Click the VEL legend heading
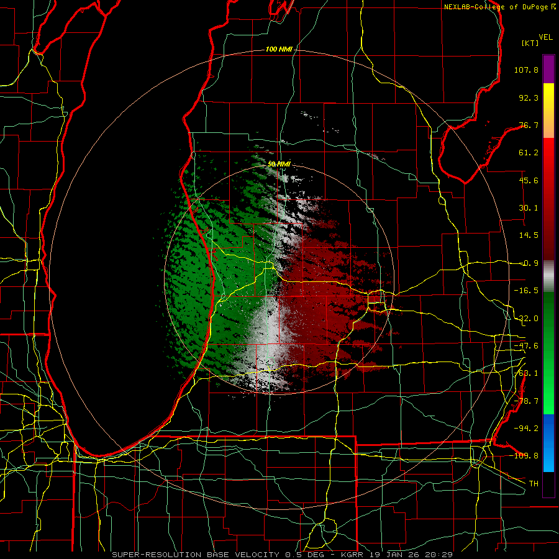 click(545, 37)
